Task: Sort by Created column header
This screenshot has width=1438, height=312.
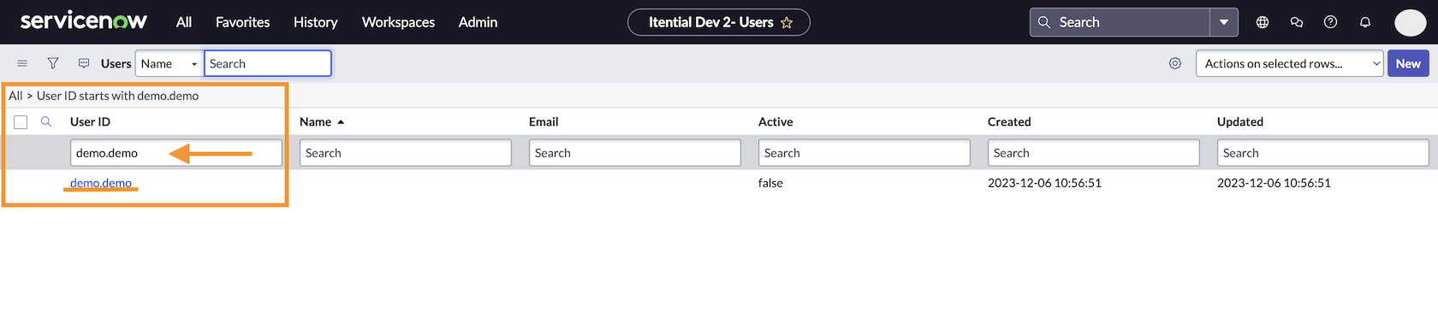Action: pos(1009,121)
